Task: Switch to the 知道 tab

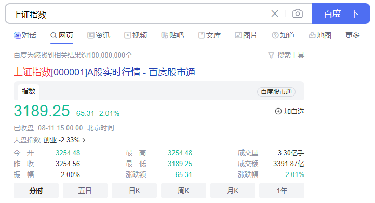Action: coord(283,35)
